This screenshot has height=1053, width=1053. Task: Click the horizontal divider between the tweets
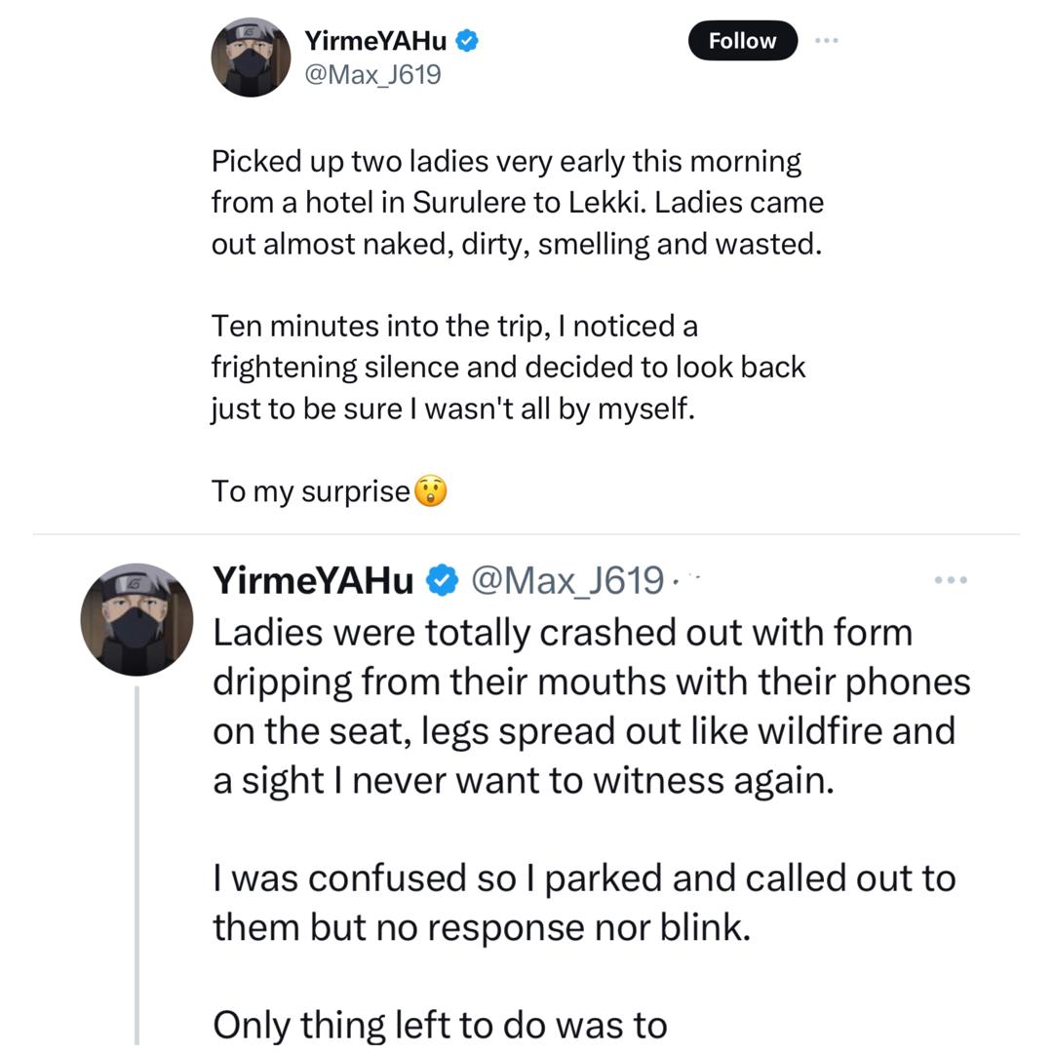pos(526,534)
